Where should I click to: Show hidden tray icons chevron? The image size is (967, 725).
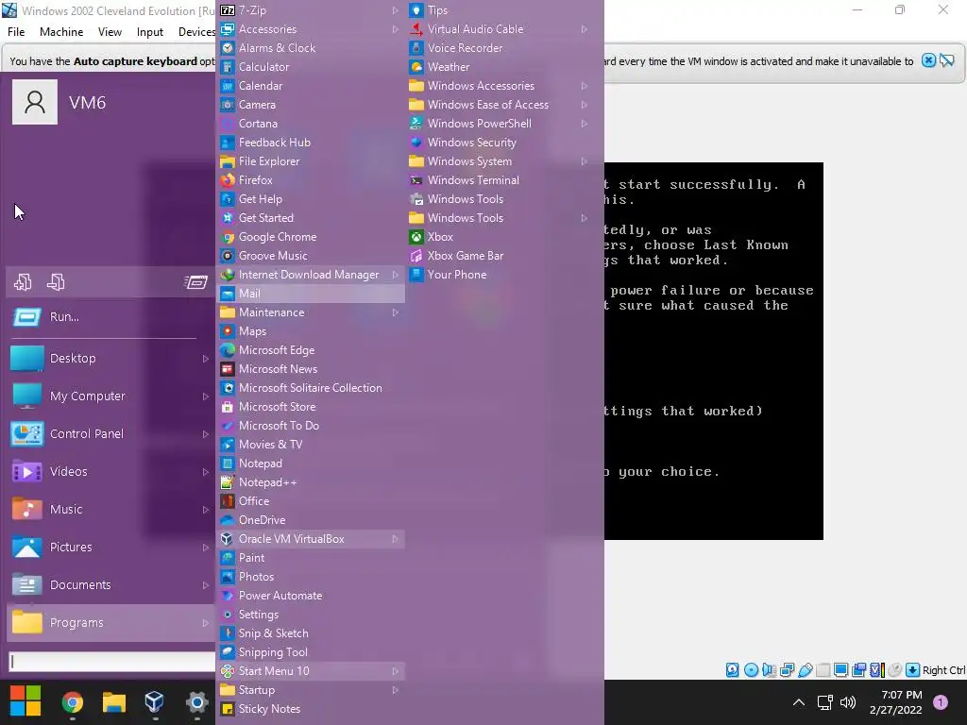tap(799, 702)
